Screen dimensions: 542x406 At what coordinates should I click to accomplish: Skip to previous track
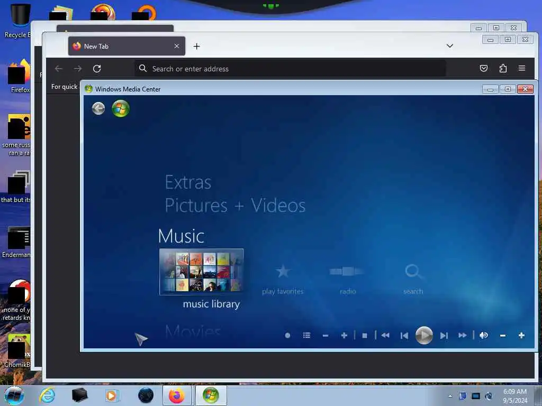[404, 335]
